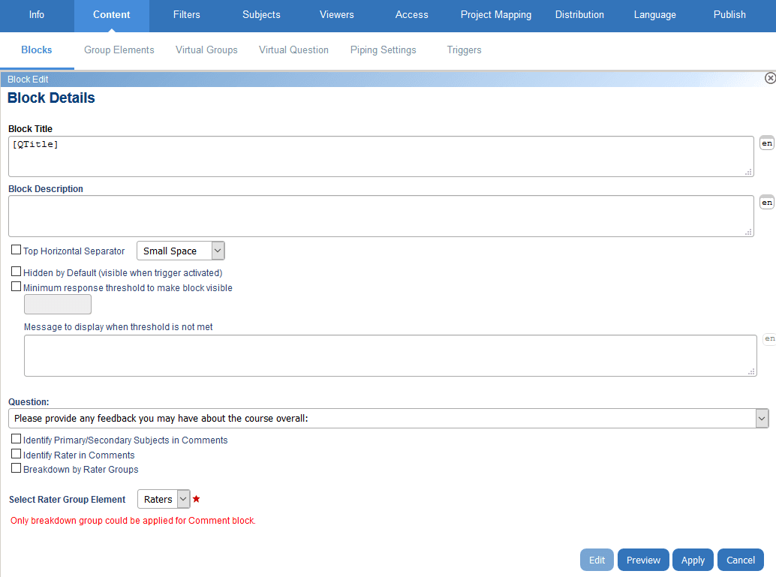Enable Identify Rater in Comments
The height and width of the screenshot is (577, 776).
(17, 454)
